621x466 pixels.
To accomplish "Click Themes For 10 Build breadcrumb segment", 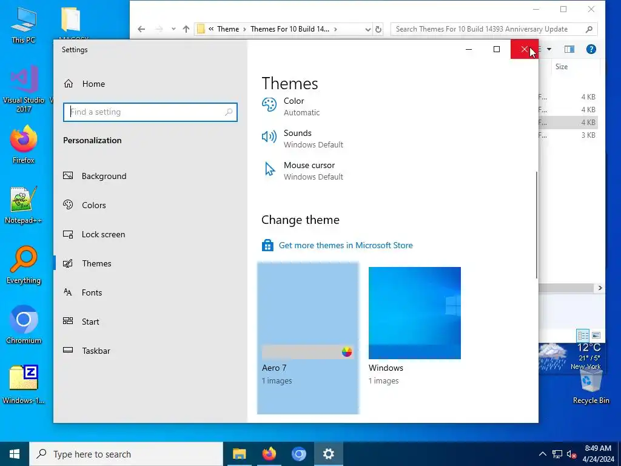I will click(x=290, y=29).
